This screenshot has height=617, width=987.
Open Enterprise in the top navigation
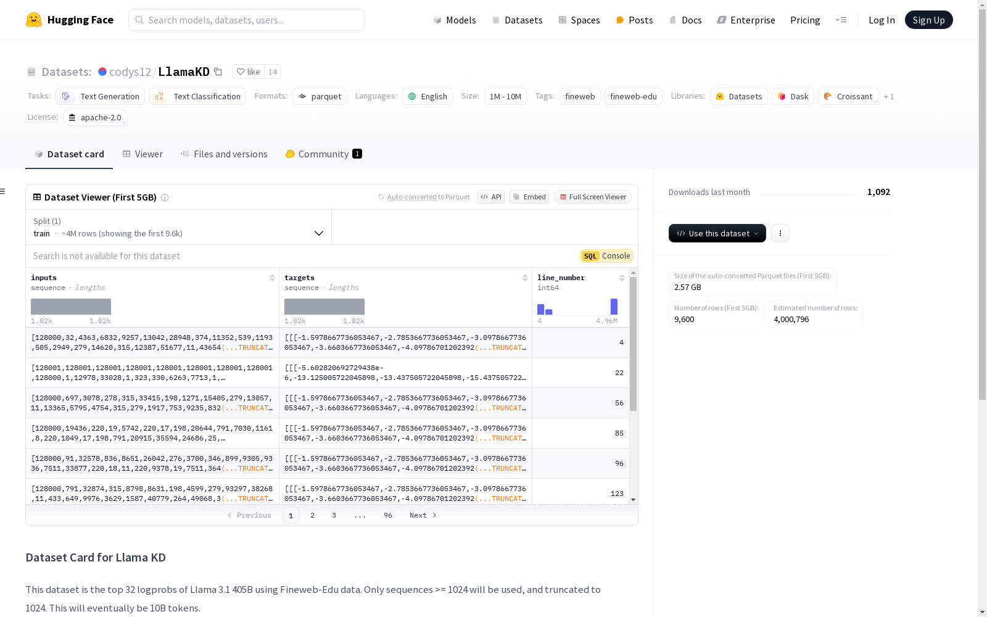746,20
